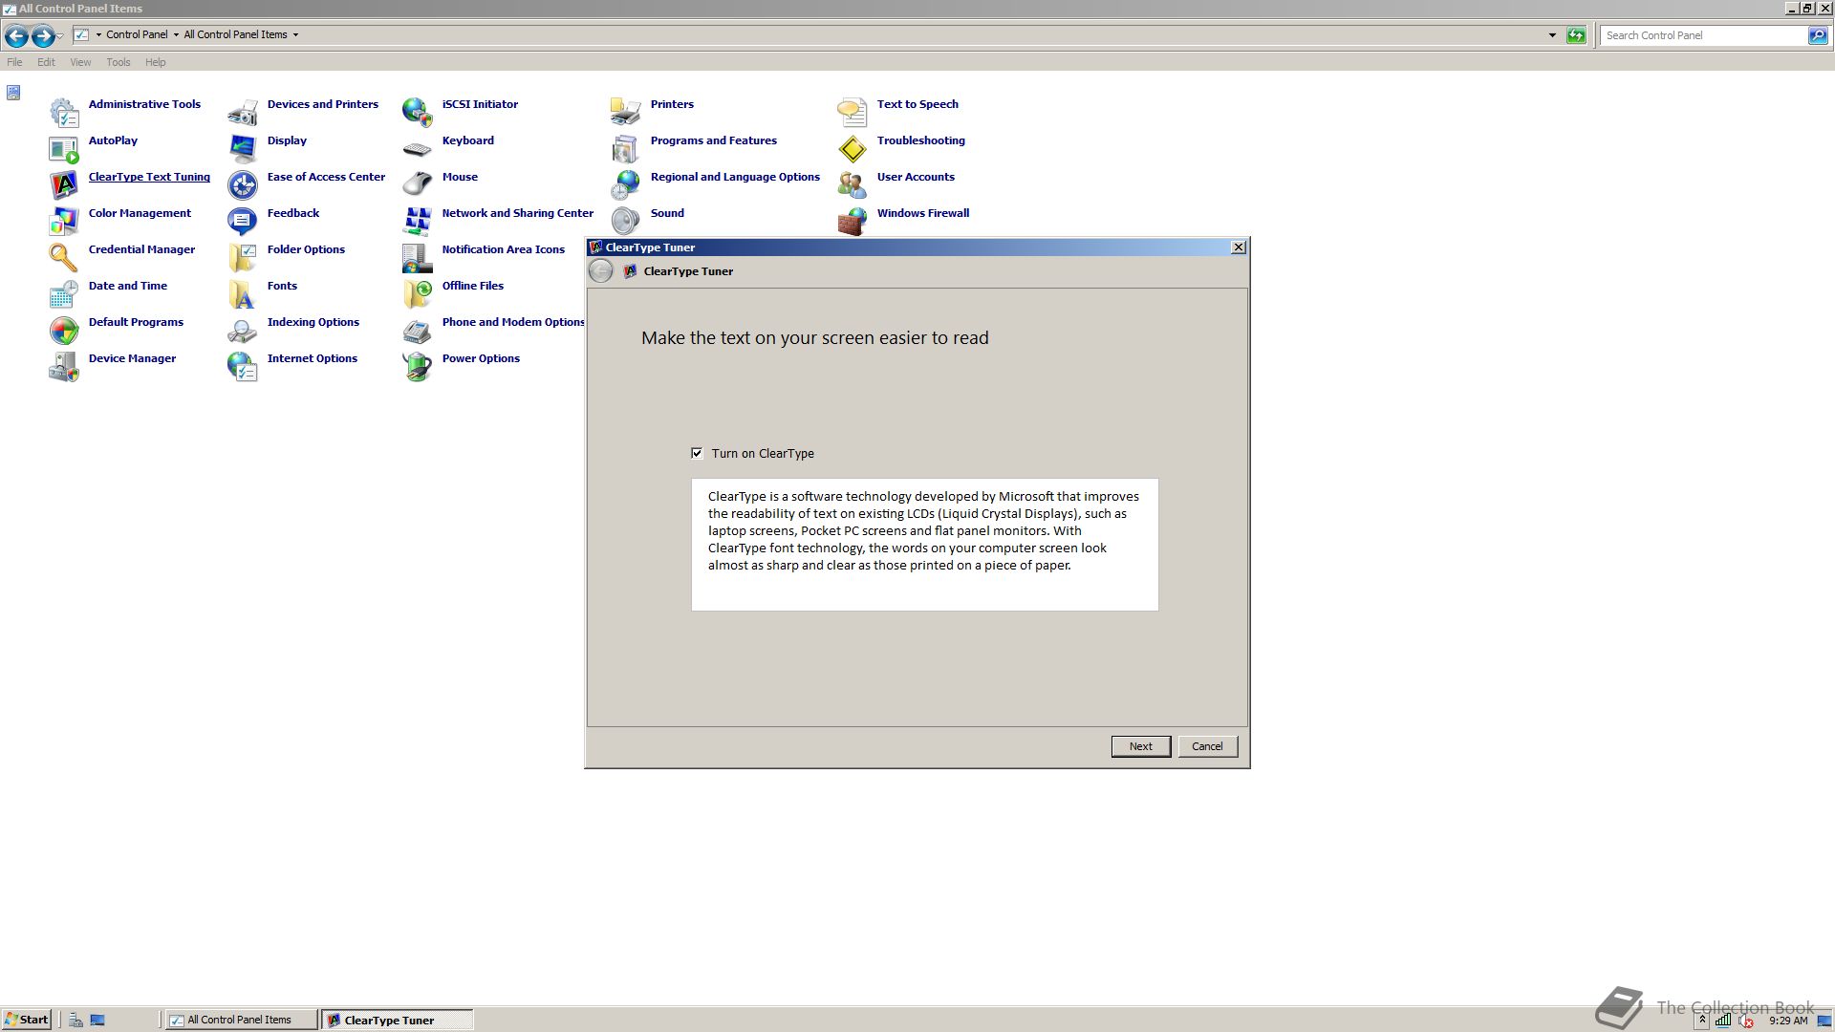Open the Network and Sharing Center icon
Image resolution: width=1835 pixels, height=1032 pixels.
pyautogui.click(x=418, y=222)
